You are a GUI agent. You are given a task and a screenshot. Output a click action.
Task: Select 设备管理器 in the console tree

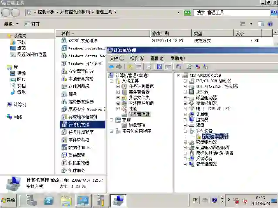139,114
